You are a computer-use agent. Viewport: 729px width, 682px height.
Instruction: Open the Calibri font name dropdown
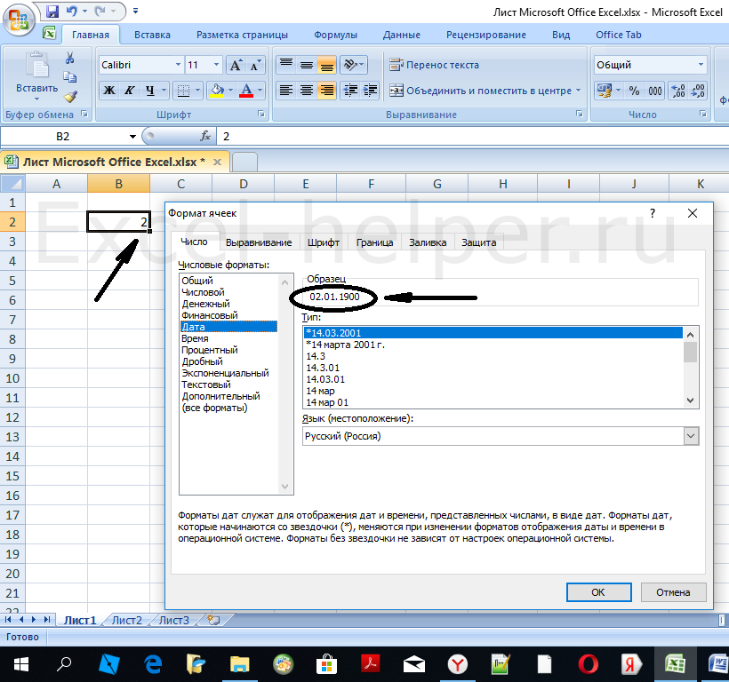tap(178, 65)
